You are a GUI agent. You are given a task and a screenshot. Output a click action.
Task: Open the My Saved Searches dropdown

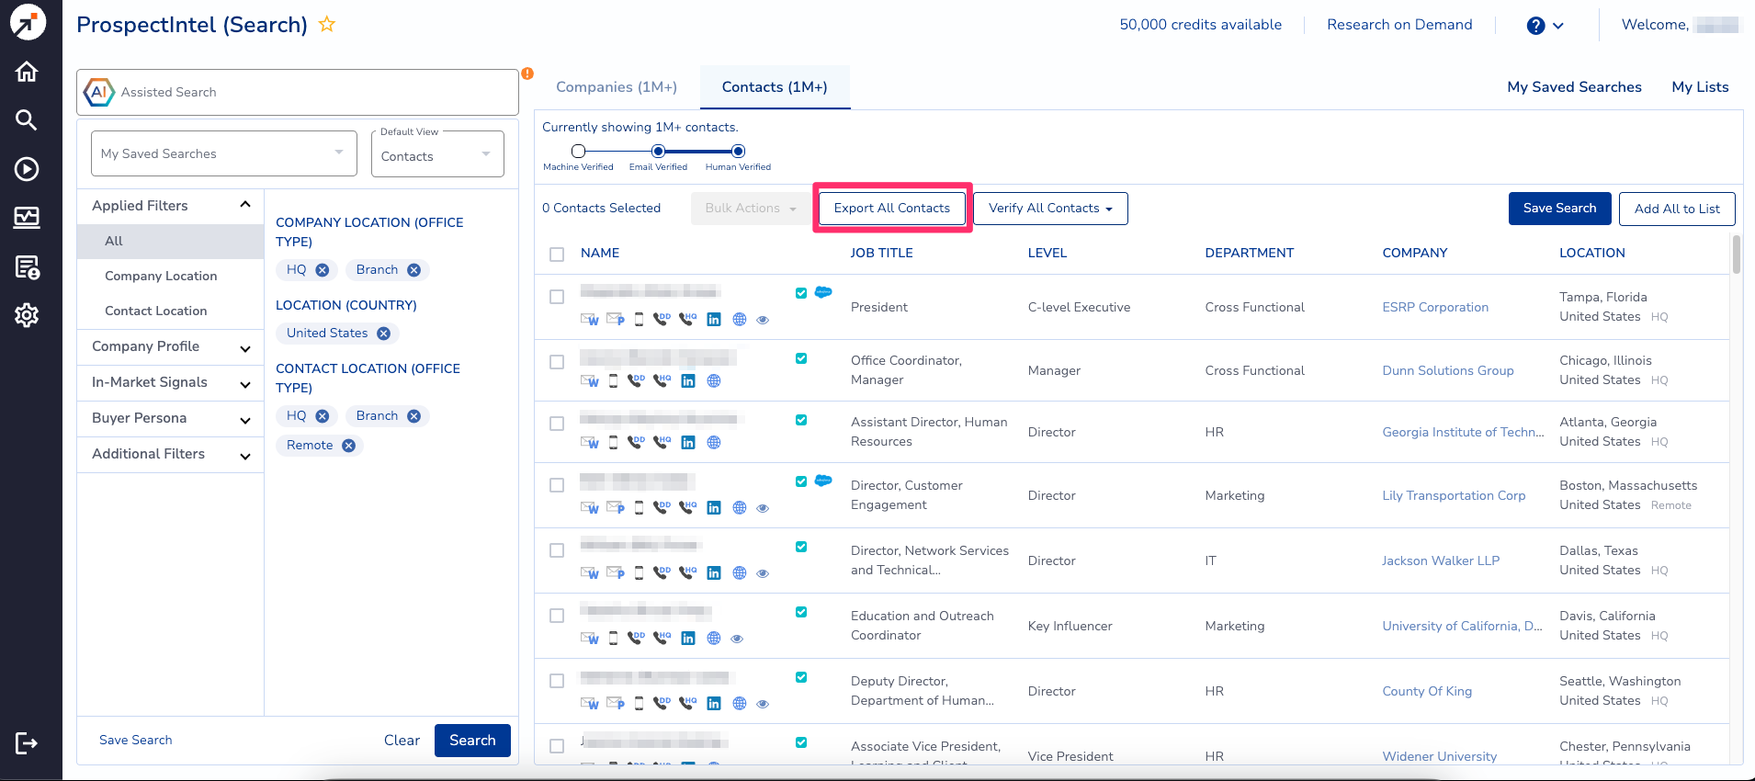[x=223, y=153]
